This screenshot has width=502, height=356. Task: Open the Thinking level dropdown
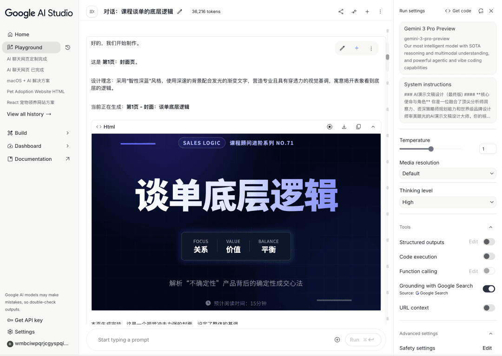(447, 202)
